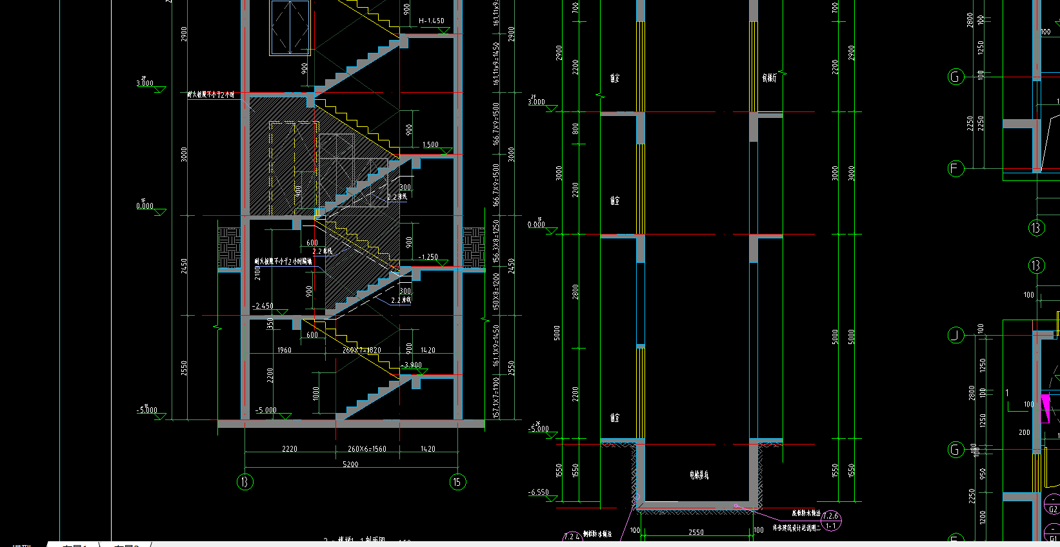Pick the 耐火极限不小于2小时隔墙 note
The image size is (1060, 547).
[283, 262]
